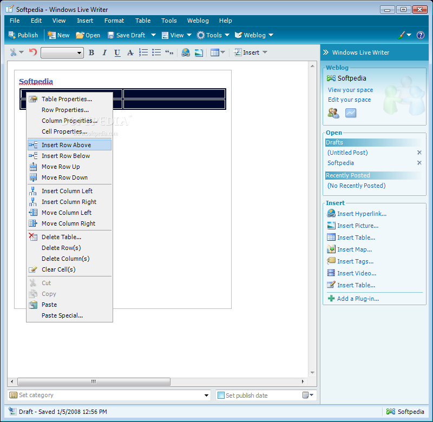Click the insert picture toolbar icon
This screenshot has height=422, width=433.
point(199,52)
